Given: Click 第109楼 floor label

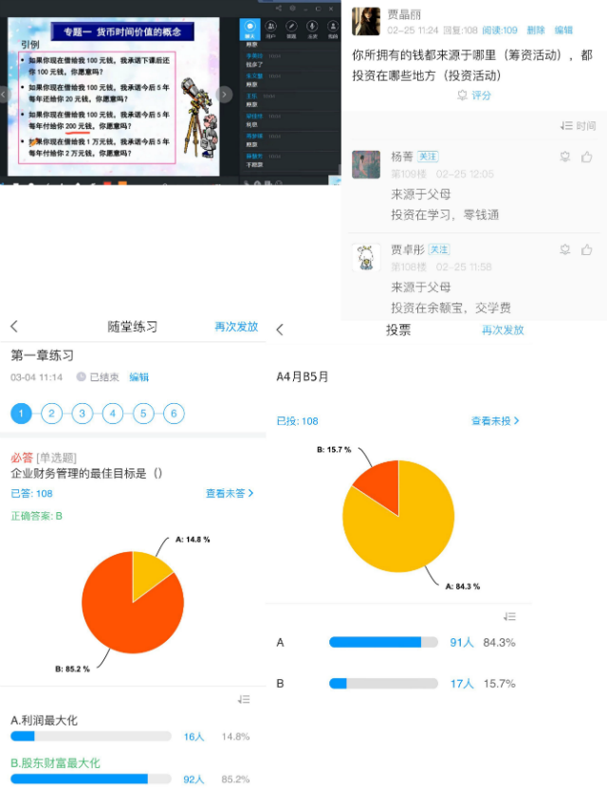Looking at the screenshot, I should 408,174.
